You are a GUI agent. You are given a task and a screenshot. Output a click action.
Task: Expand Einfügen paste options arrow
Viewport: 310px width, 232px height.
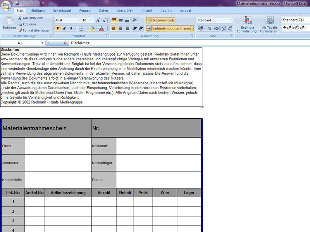point(9,31)
